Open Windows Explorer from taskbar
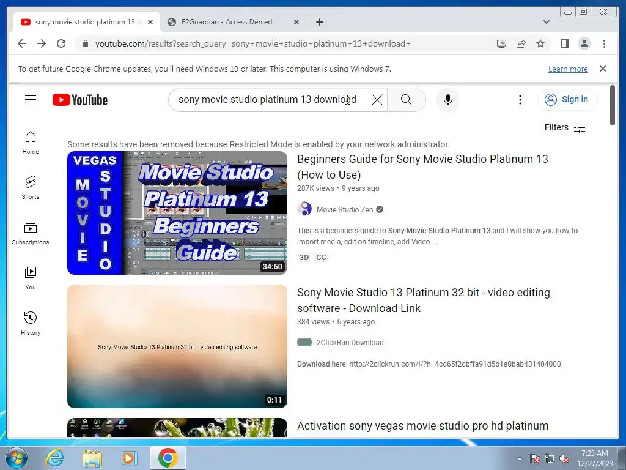 [x=92, y=458]
